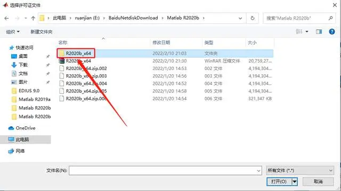The width and height of the screenshot is (341, 191).
Task: Select file R2020b_x64.zip.004
Action: click(x=165, y=84)
